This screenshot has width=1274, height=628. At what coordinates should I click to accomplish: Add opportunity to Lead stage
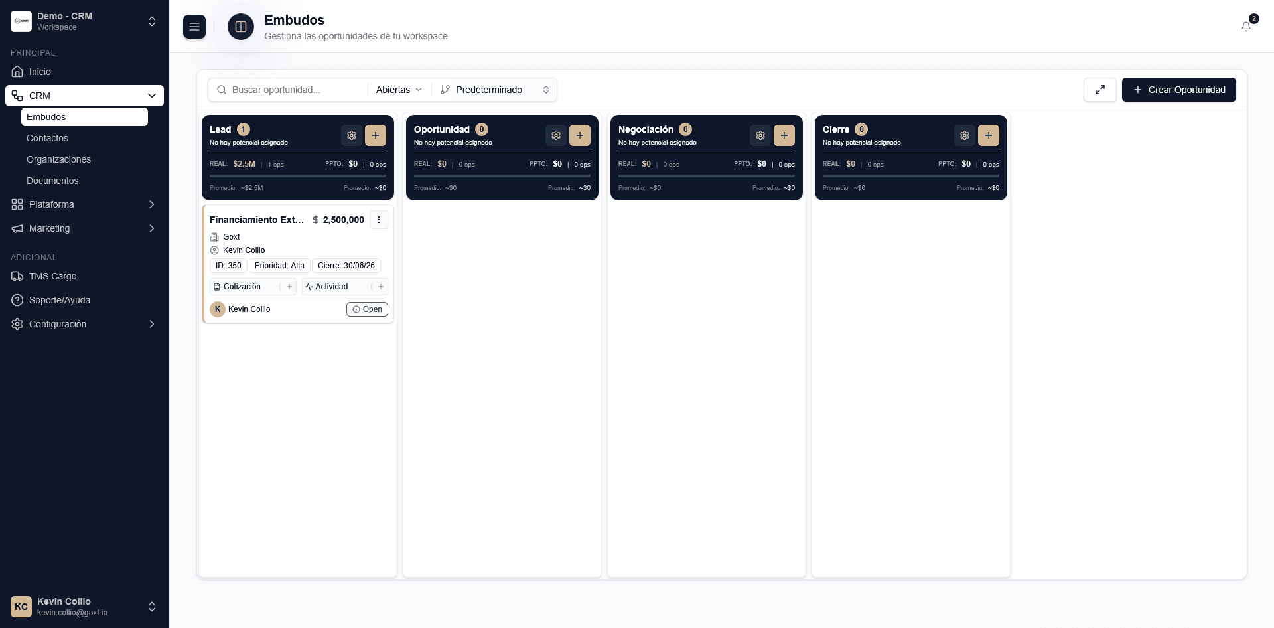click(x=376, y=135)
